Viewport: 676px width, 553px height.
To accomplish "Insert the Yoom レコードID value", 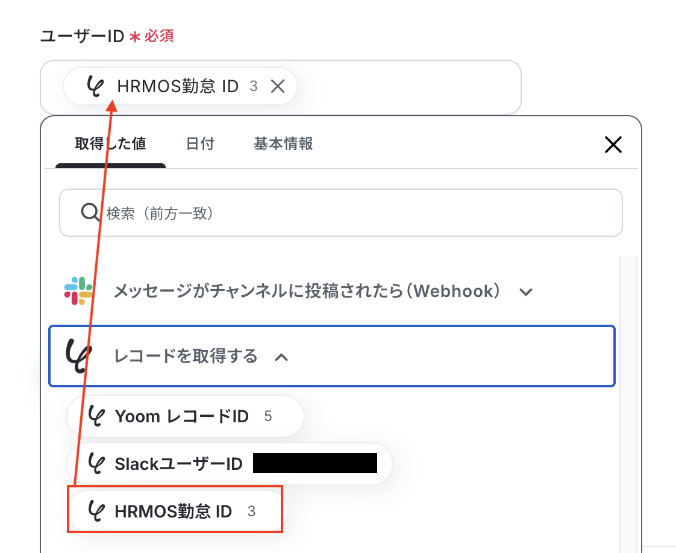I will (x=186, y=416).
